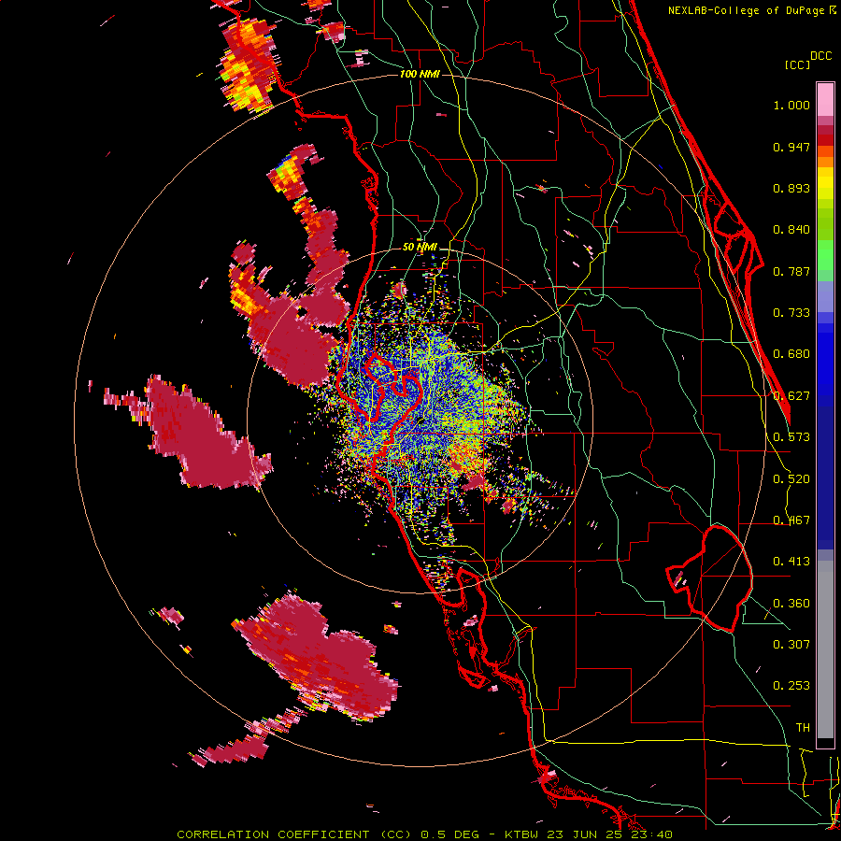Select the 0.733 scale value
The image size is (841, 841).
point(791,313)
